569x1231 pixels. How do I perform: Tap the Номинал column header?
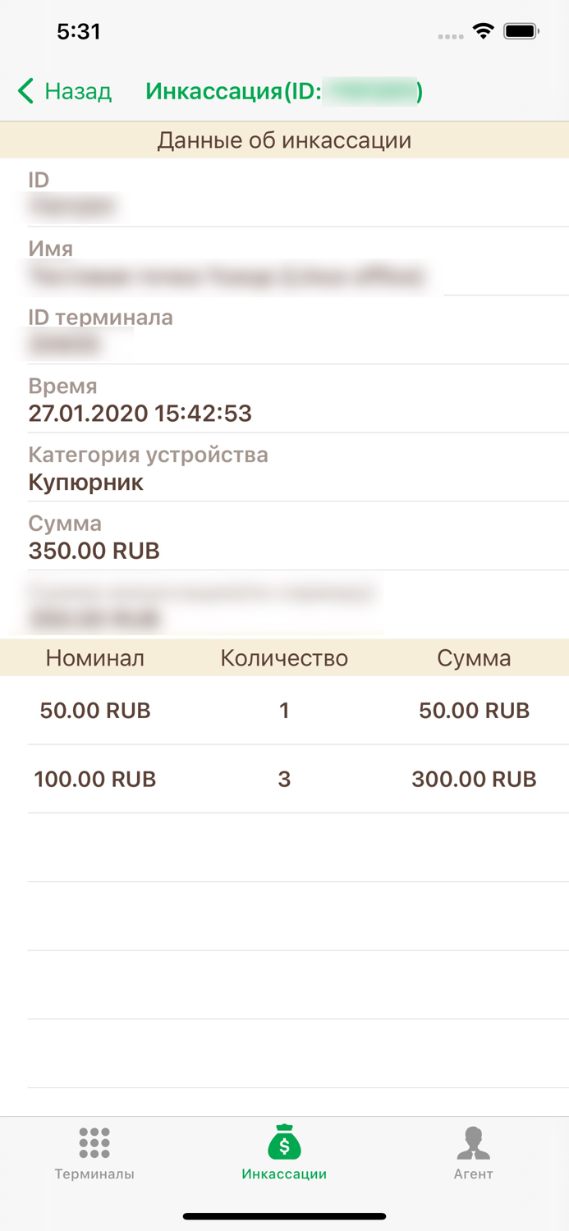tap(96, 657)
